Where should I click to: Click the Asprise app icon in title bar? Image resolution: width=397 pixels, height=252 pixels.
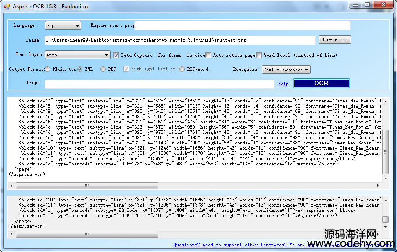7,7
